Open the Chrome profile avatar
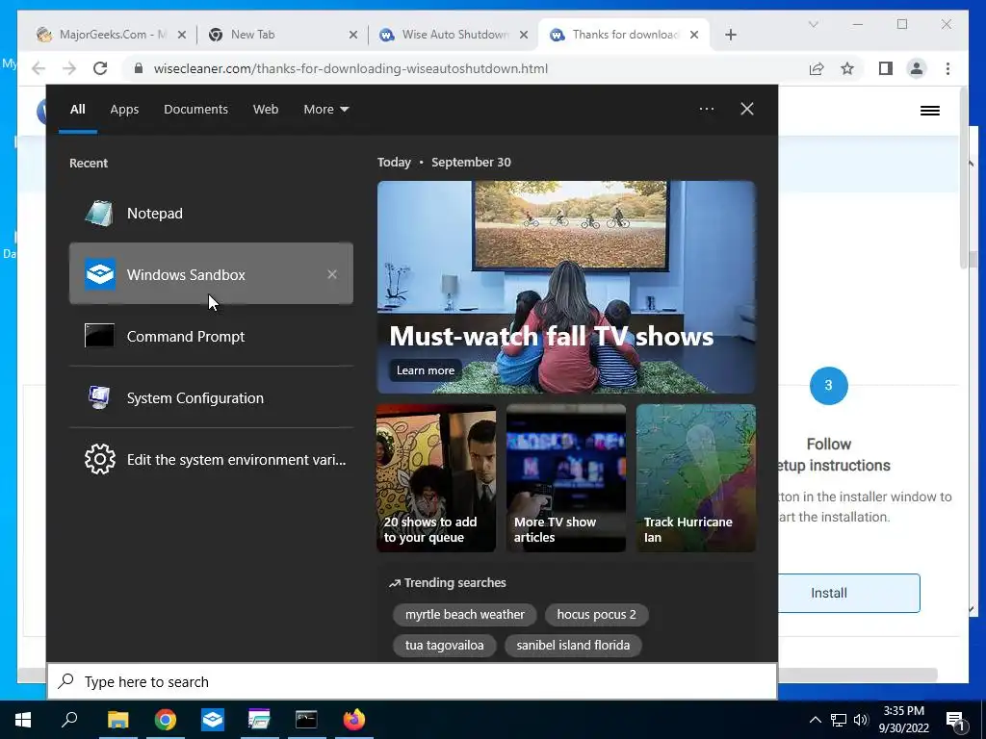The image size is (986, 739). pos(917,68)
